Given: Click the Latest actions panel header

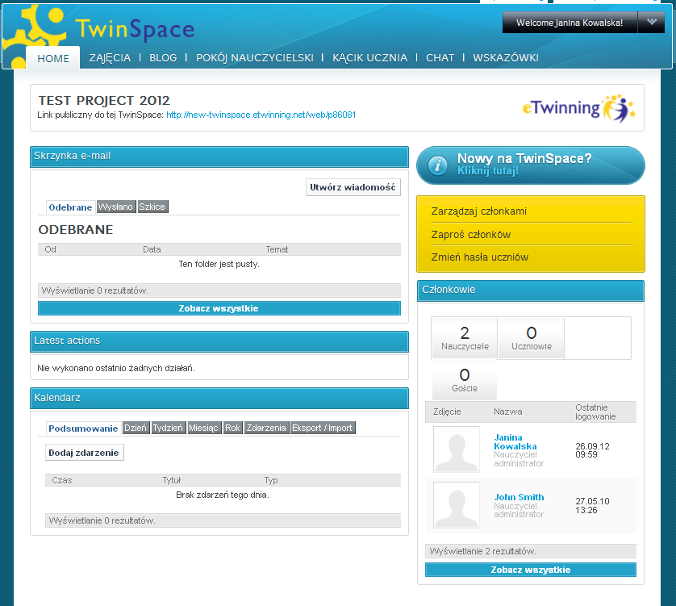Looking at the screenshot, I should click(219, 341).
